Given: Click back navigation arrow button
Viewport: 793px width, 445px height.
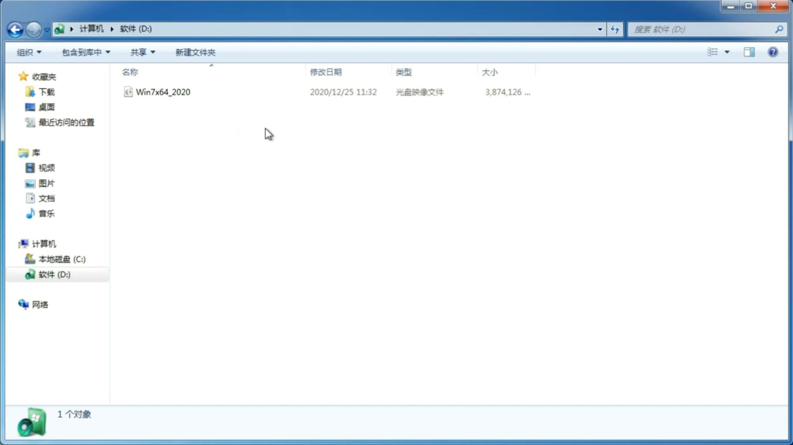Looking at the screenshot, I should pos(15,29).
